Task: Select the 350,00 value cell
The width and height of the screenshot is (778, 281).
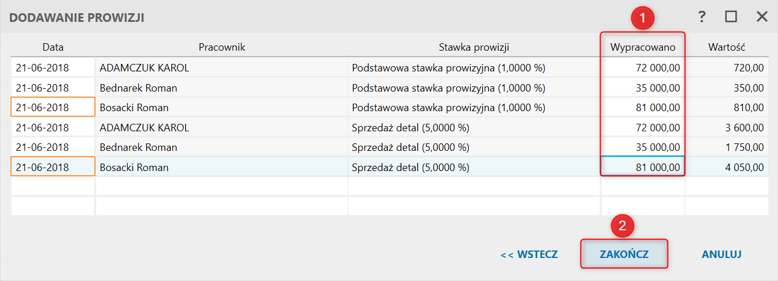Action: tap(727, 88)
